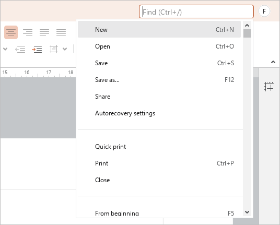Click the Share menu entry
280x225 pixels.
[159, 97]
